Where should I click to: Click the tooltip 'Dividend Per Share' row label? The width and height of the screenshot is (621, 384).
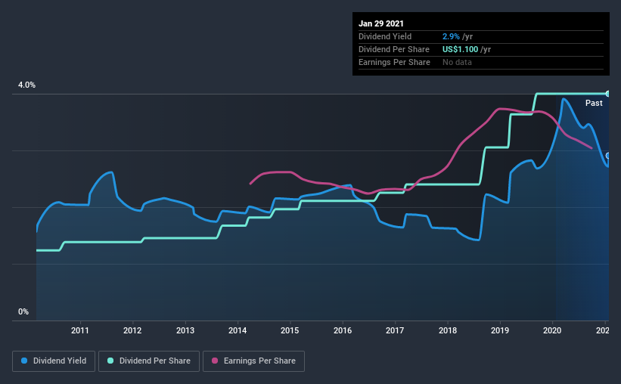393,49
